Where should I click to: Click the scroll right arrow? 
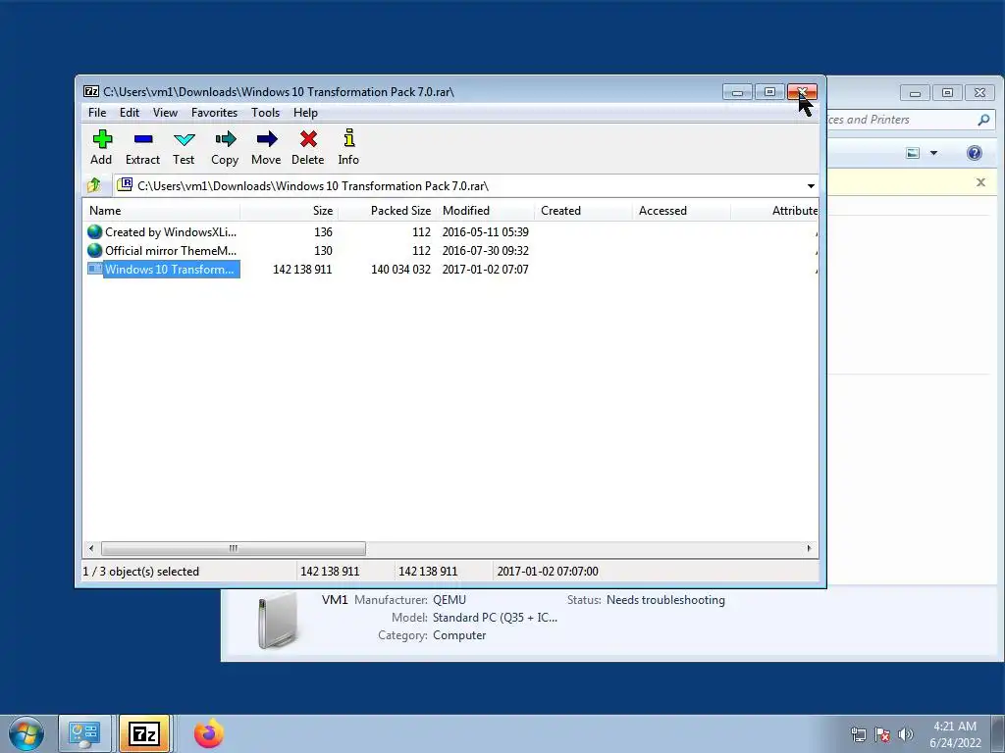pos(810,549)
